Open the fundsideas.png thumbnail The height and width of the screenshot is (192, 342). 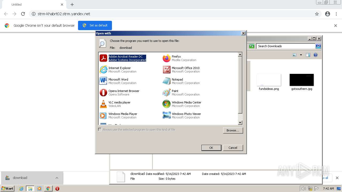click(269, 80)
